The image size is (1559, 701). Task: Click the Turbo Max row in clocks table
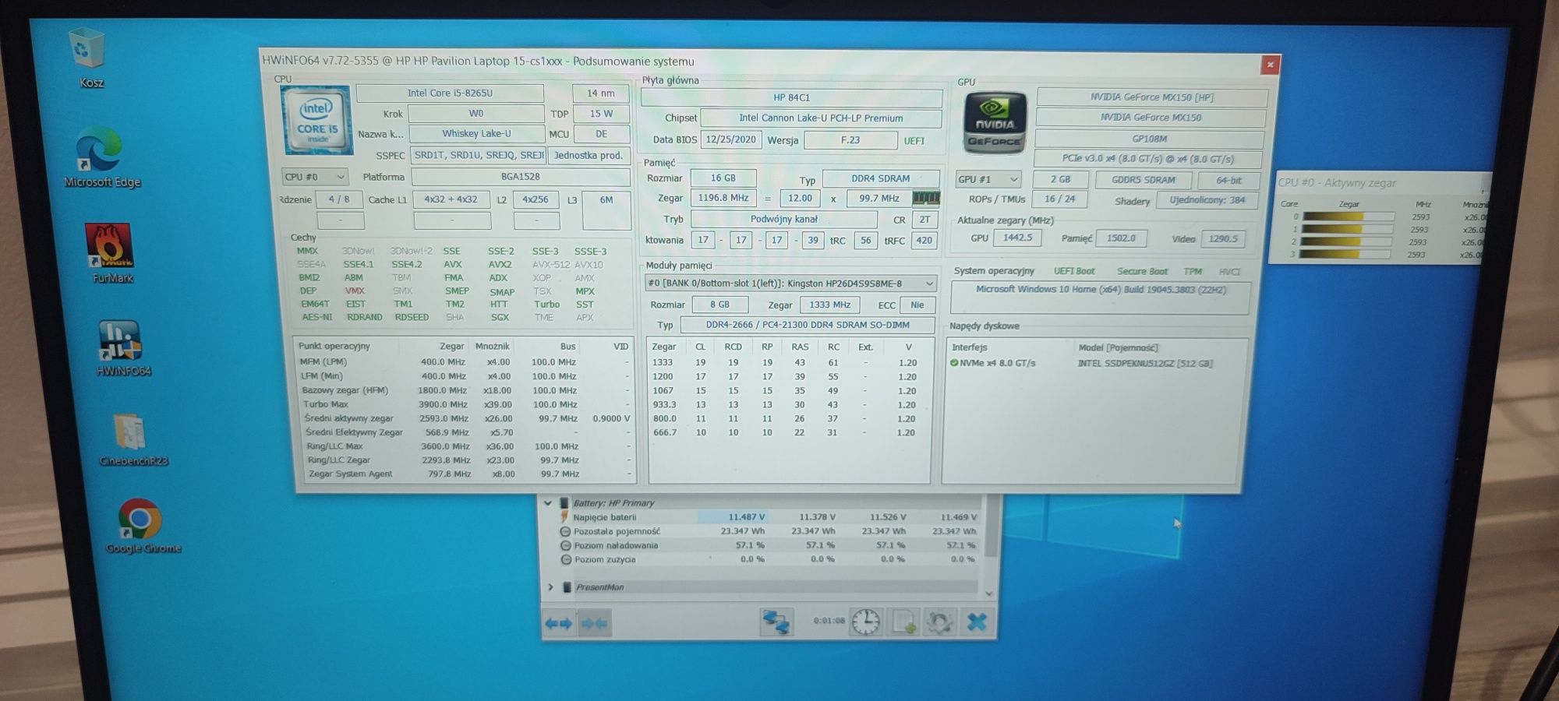point(465,405)
